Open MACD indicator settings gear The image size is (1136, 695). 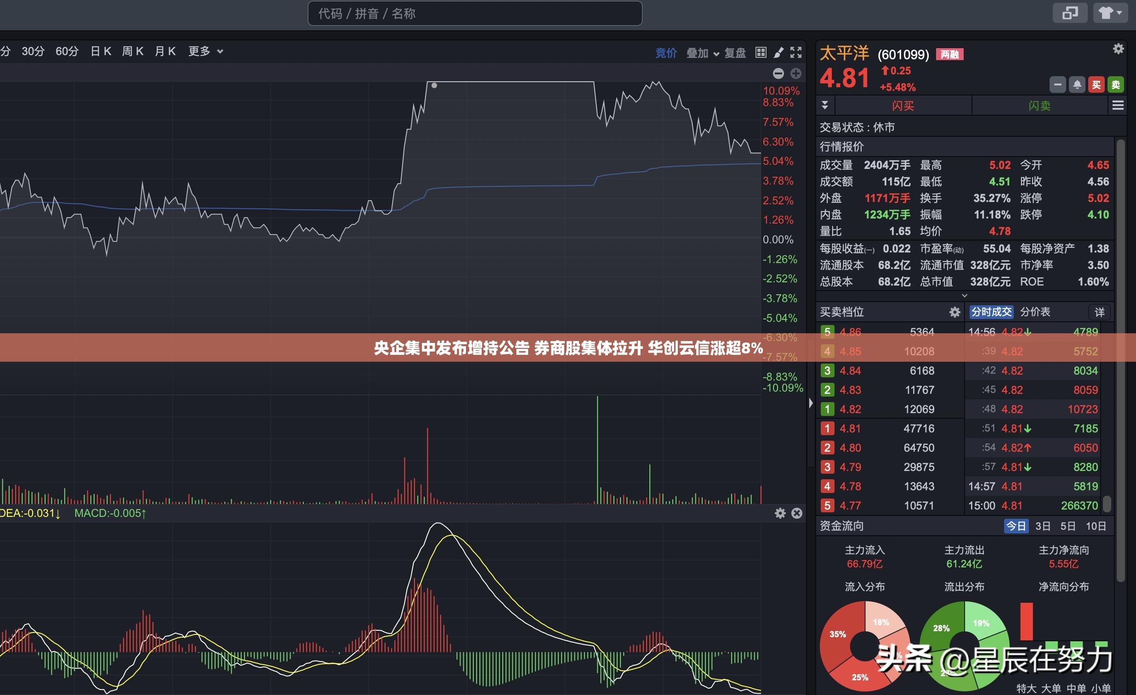point(780,513)
